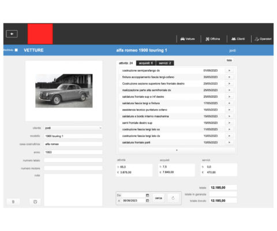
Task: Switch to the servizi: 2 tab
Action: point(165,63)
